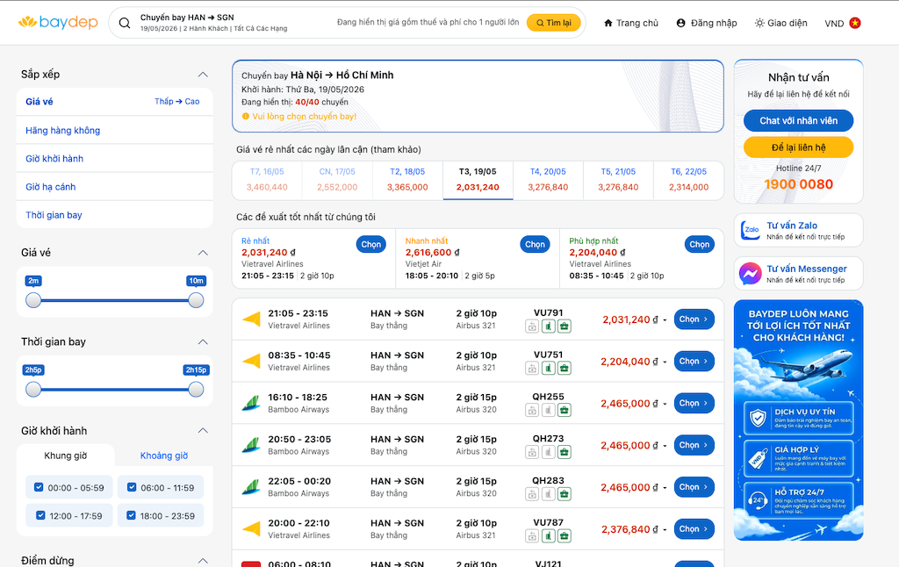Screen dimensions: 899x567
Task: Click the carry-on bag icon for VU751
Action: [565, 368]
